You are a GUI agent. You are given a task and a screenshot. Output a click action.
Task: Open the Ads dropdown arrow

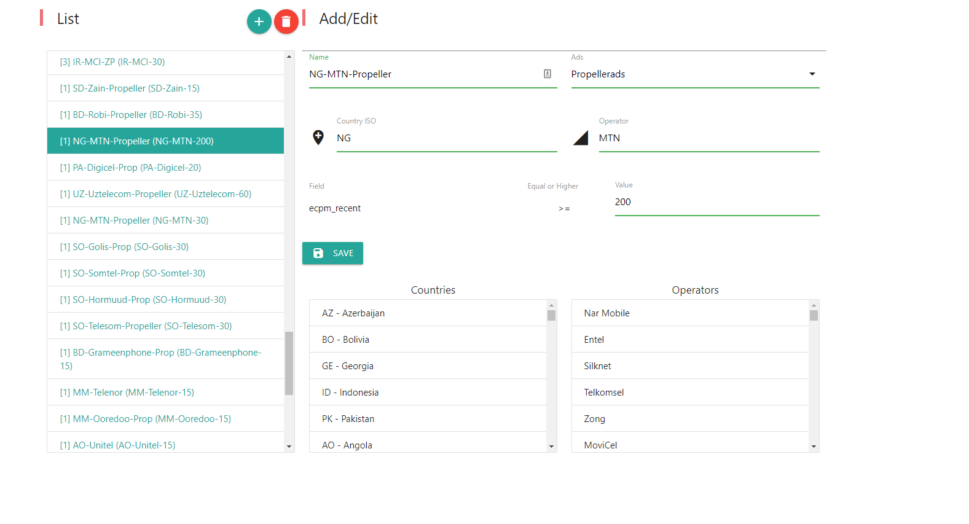click(x=812, y=74)
